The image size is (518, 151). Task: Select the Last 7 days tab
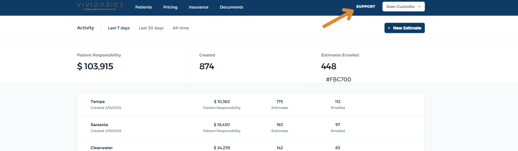point(119,28)
